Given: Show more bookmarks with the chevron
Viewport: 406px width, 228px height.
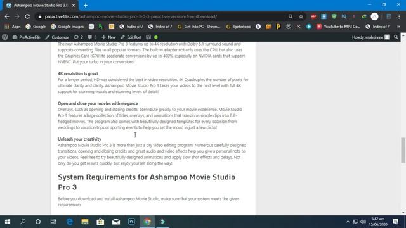Looking at the screenshot, I should [398, 27].
